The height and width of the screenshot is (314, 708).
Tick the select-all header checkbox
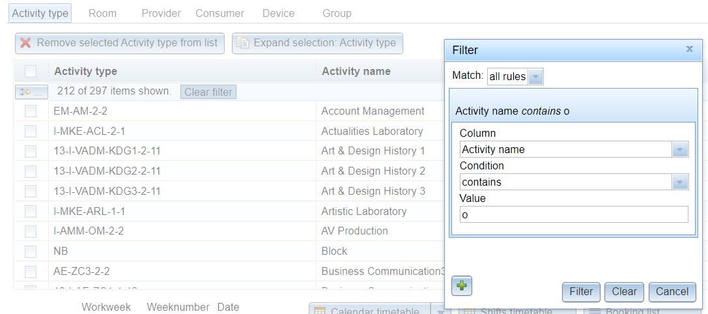tap(31, 72)
